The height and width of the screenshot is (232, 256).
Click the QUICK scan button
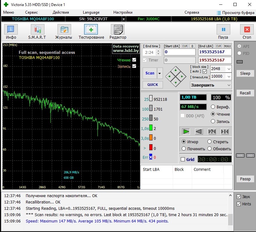152,85
